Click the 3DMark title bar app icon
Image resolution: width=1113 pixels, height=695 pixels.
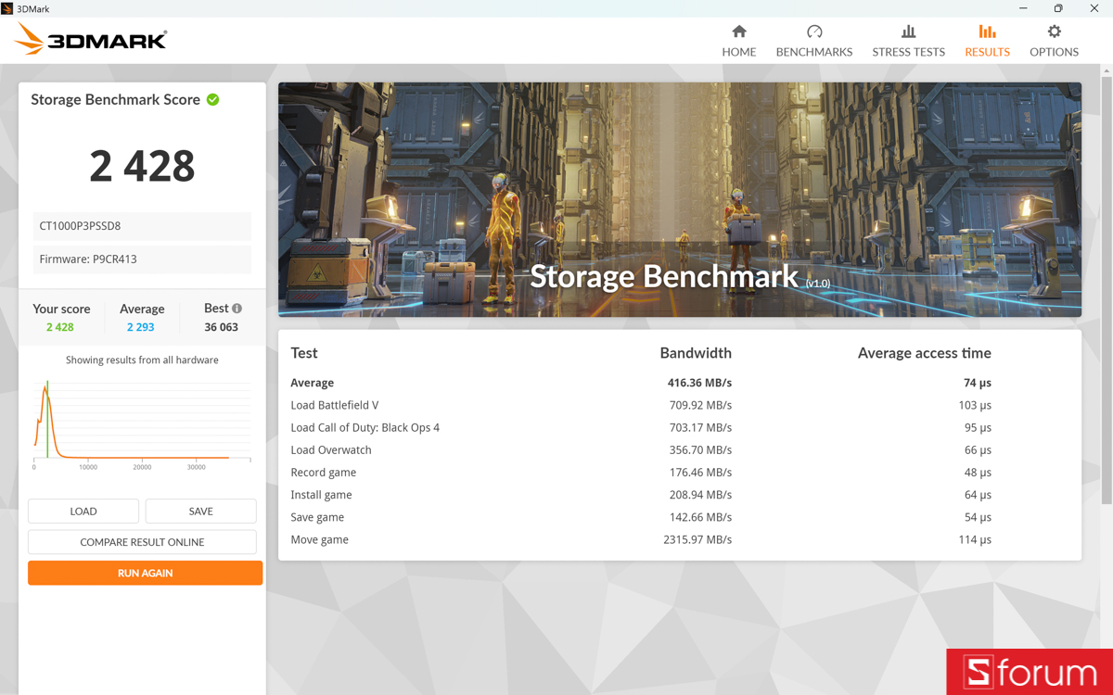click(x=7, y=8)
